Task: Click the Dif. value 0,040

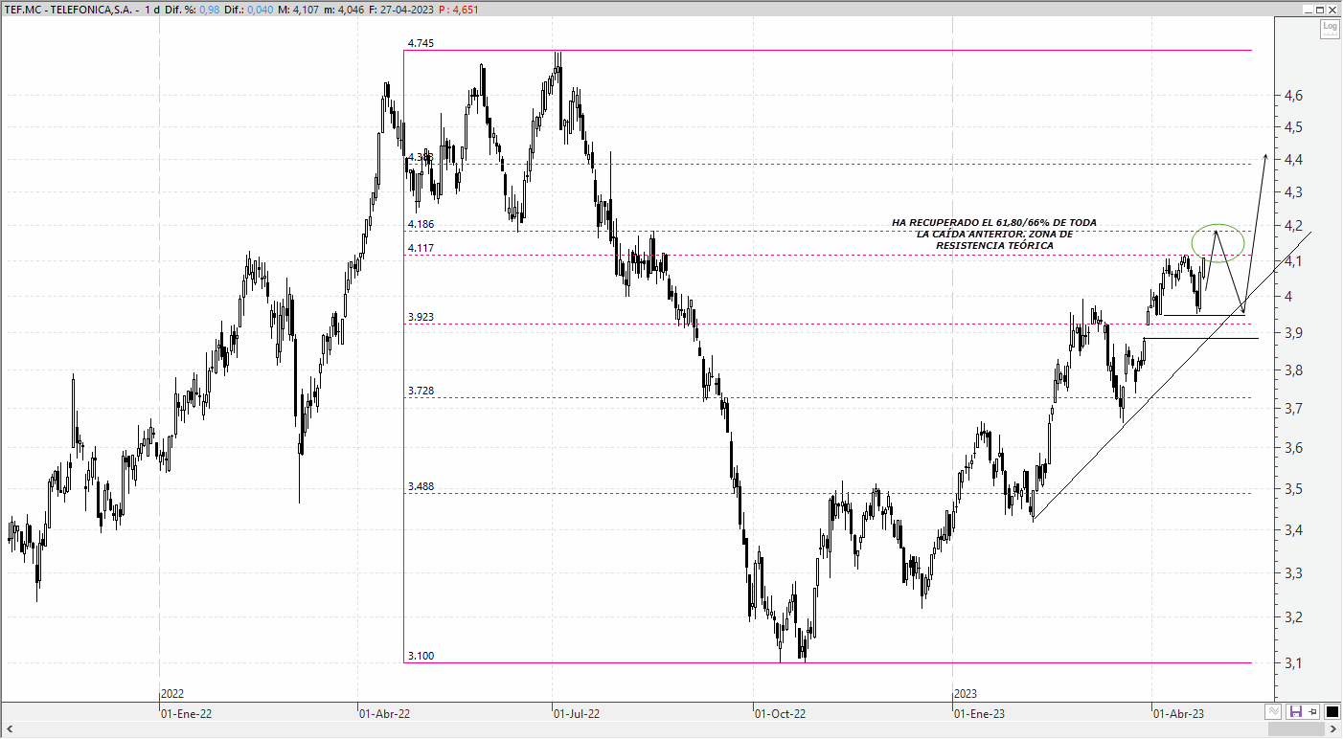Action: [259, 10]
